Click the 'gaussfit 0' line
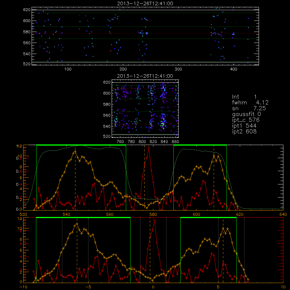This screenshot has height=290, width=290. pos(246,114)
